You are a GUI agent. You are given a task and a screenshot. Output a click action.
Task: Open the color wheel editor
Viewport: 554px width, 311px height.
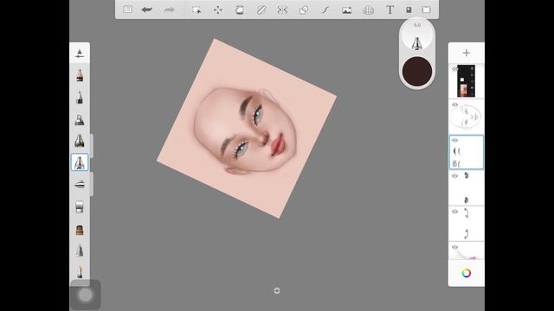pyautogui.click(x=467, y=273)
